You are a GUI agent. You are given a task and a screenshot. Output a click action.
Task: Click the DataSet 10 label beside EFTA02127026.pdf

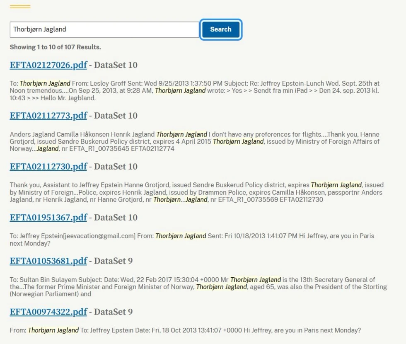click(x=116, y=65)
